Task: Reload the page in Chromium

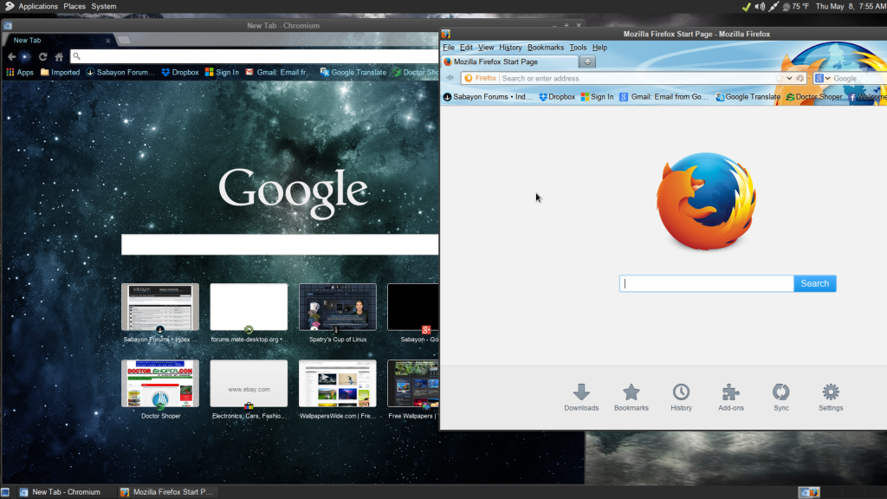Action: 43,56
